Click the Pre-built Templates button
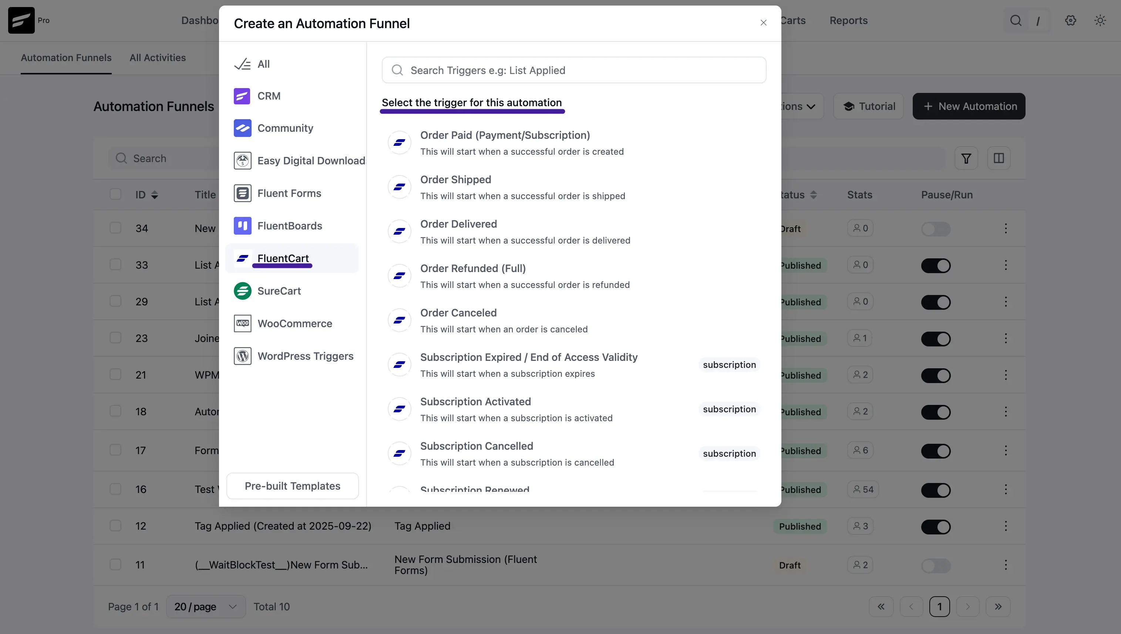Viewport: 1121px width, 634px height. pyautogui.click(x=292, y=486)
